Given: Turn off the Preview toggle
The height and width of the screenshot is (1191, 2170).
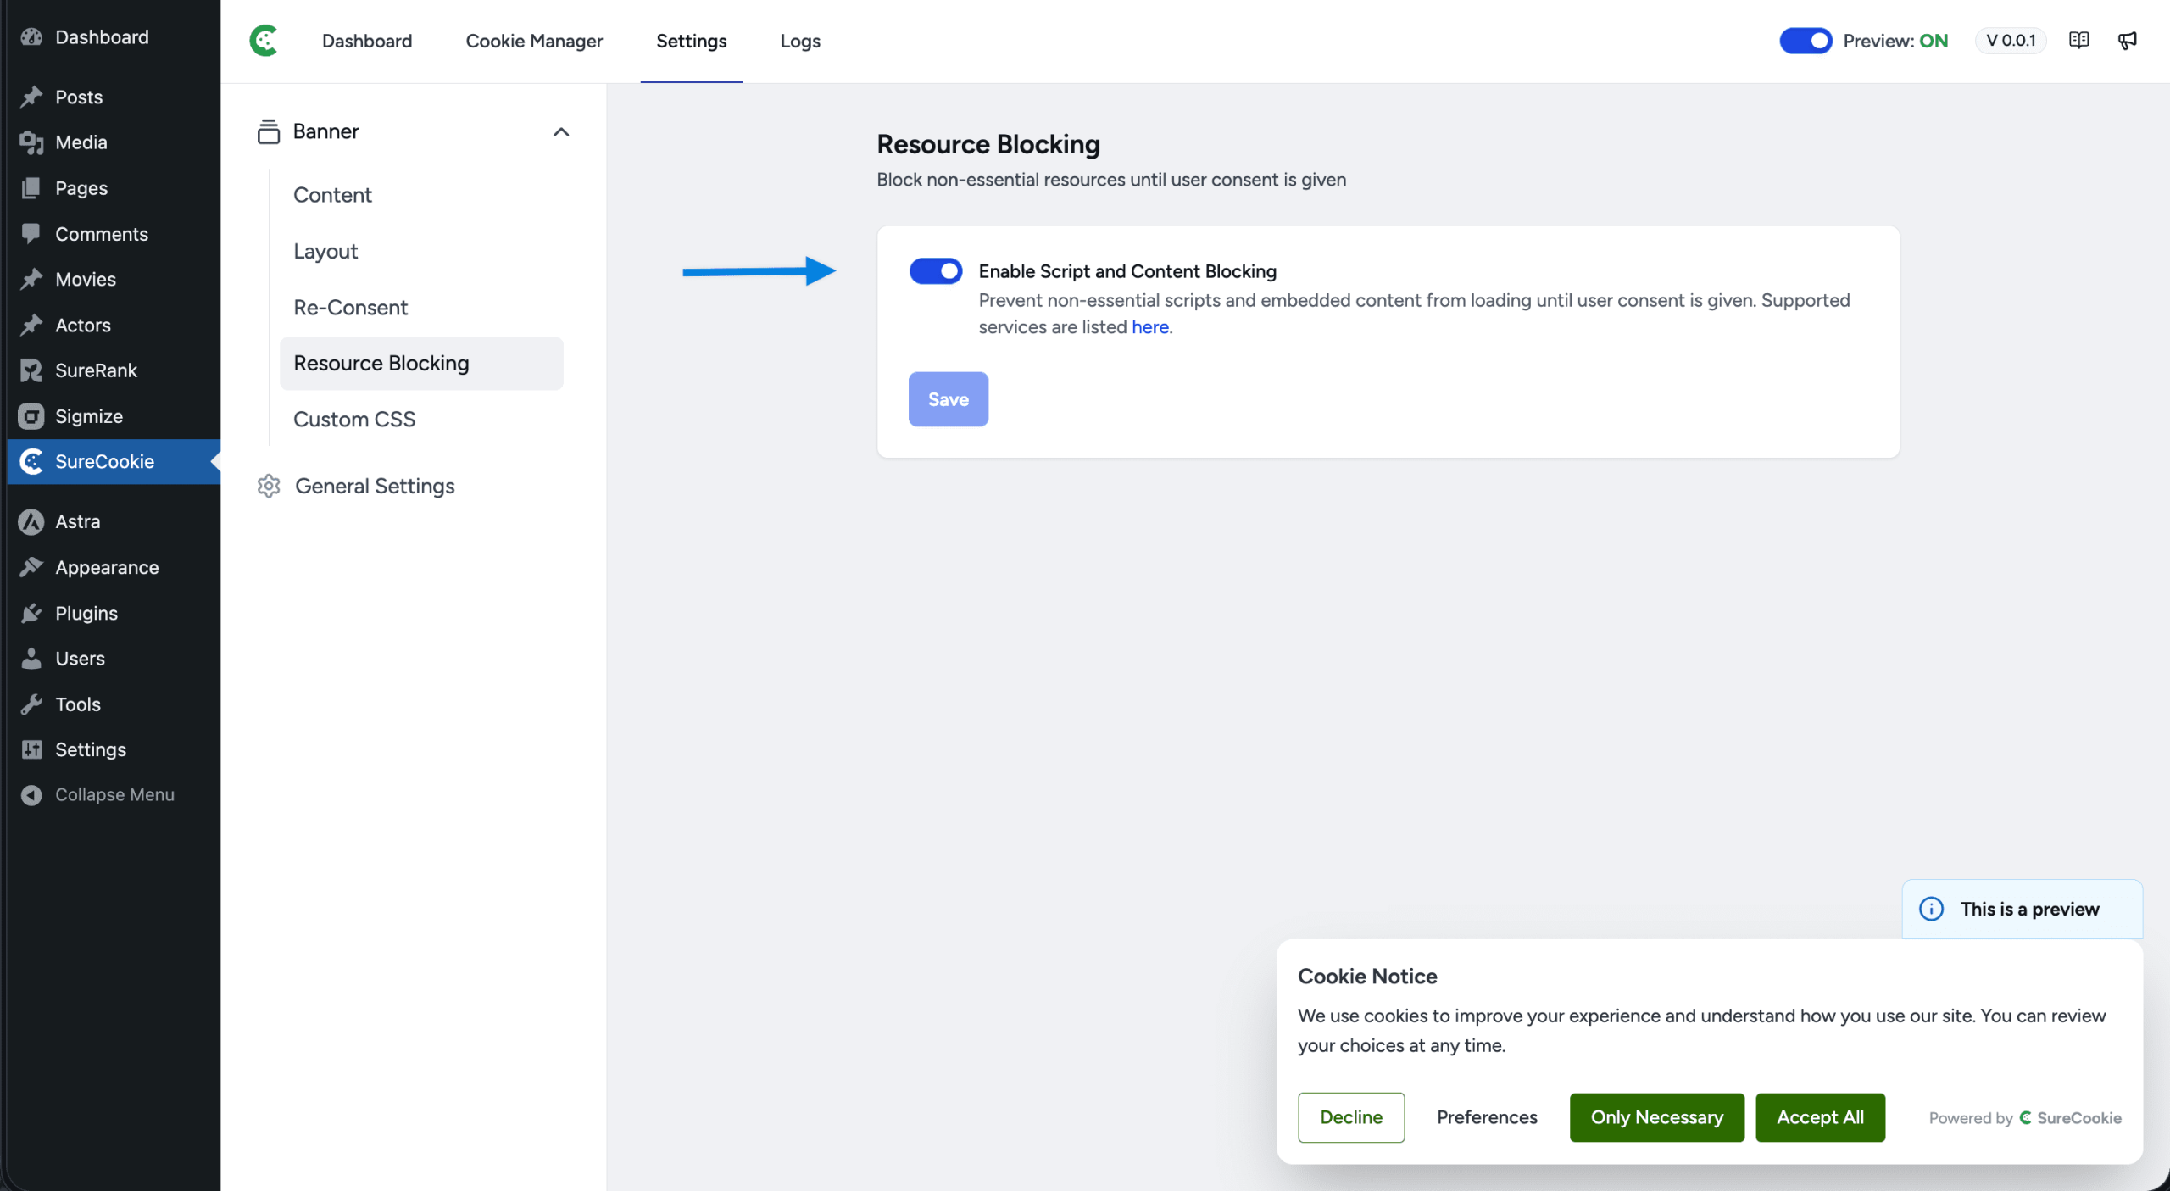Looking at the screenshot, I should pos(1806,40).
